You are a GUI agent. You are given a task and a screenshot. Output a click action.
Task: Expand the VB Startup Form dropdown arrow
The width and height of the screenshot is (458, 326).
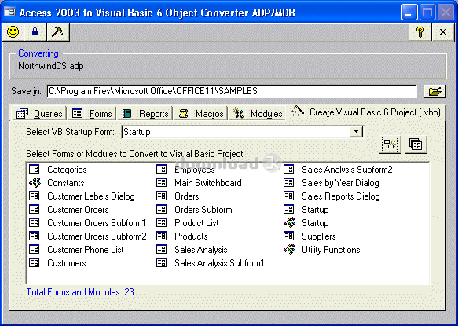[356, 132]
